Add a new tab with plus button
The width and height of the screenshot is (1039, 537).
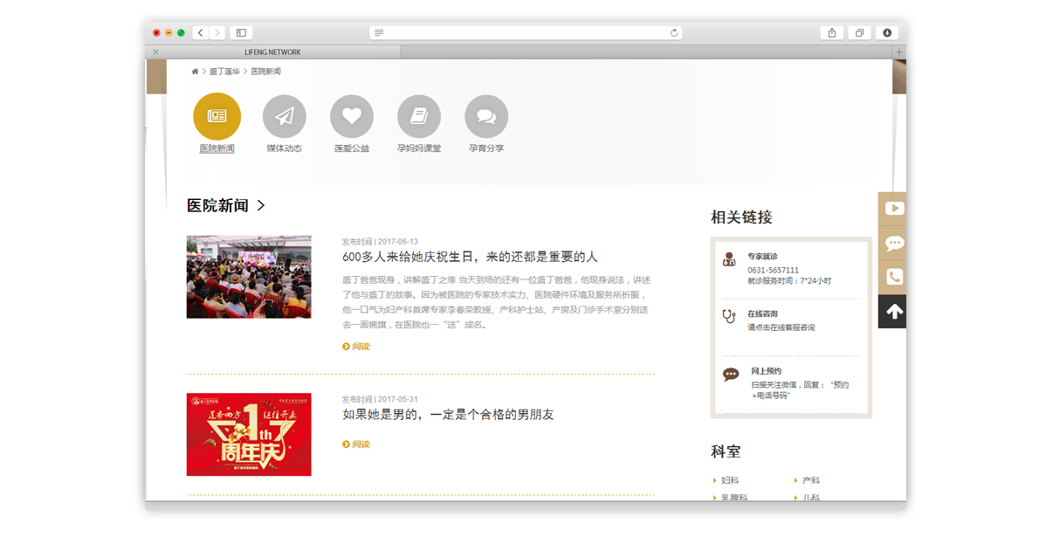pos(899,52)
